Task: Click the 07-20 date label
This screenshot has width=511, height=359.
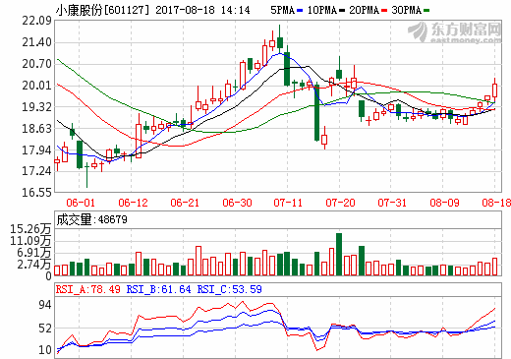Action: tap(340, 203)
